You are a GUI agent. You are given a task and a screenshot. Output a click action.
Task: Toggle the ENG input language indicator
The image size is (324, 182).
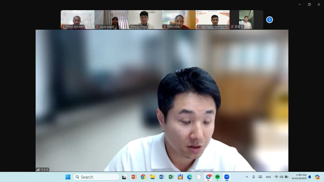[268, 177]
